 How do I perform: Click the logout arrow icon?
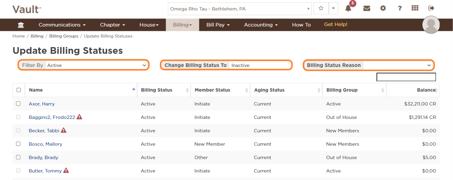click(431, 8)
